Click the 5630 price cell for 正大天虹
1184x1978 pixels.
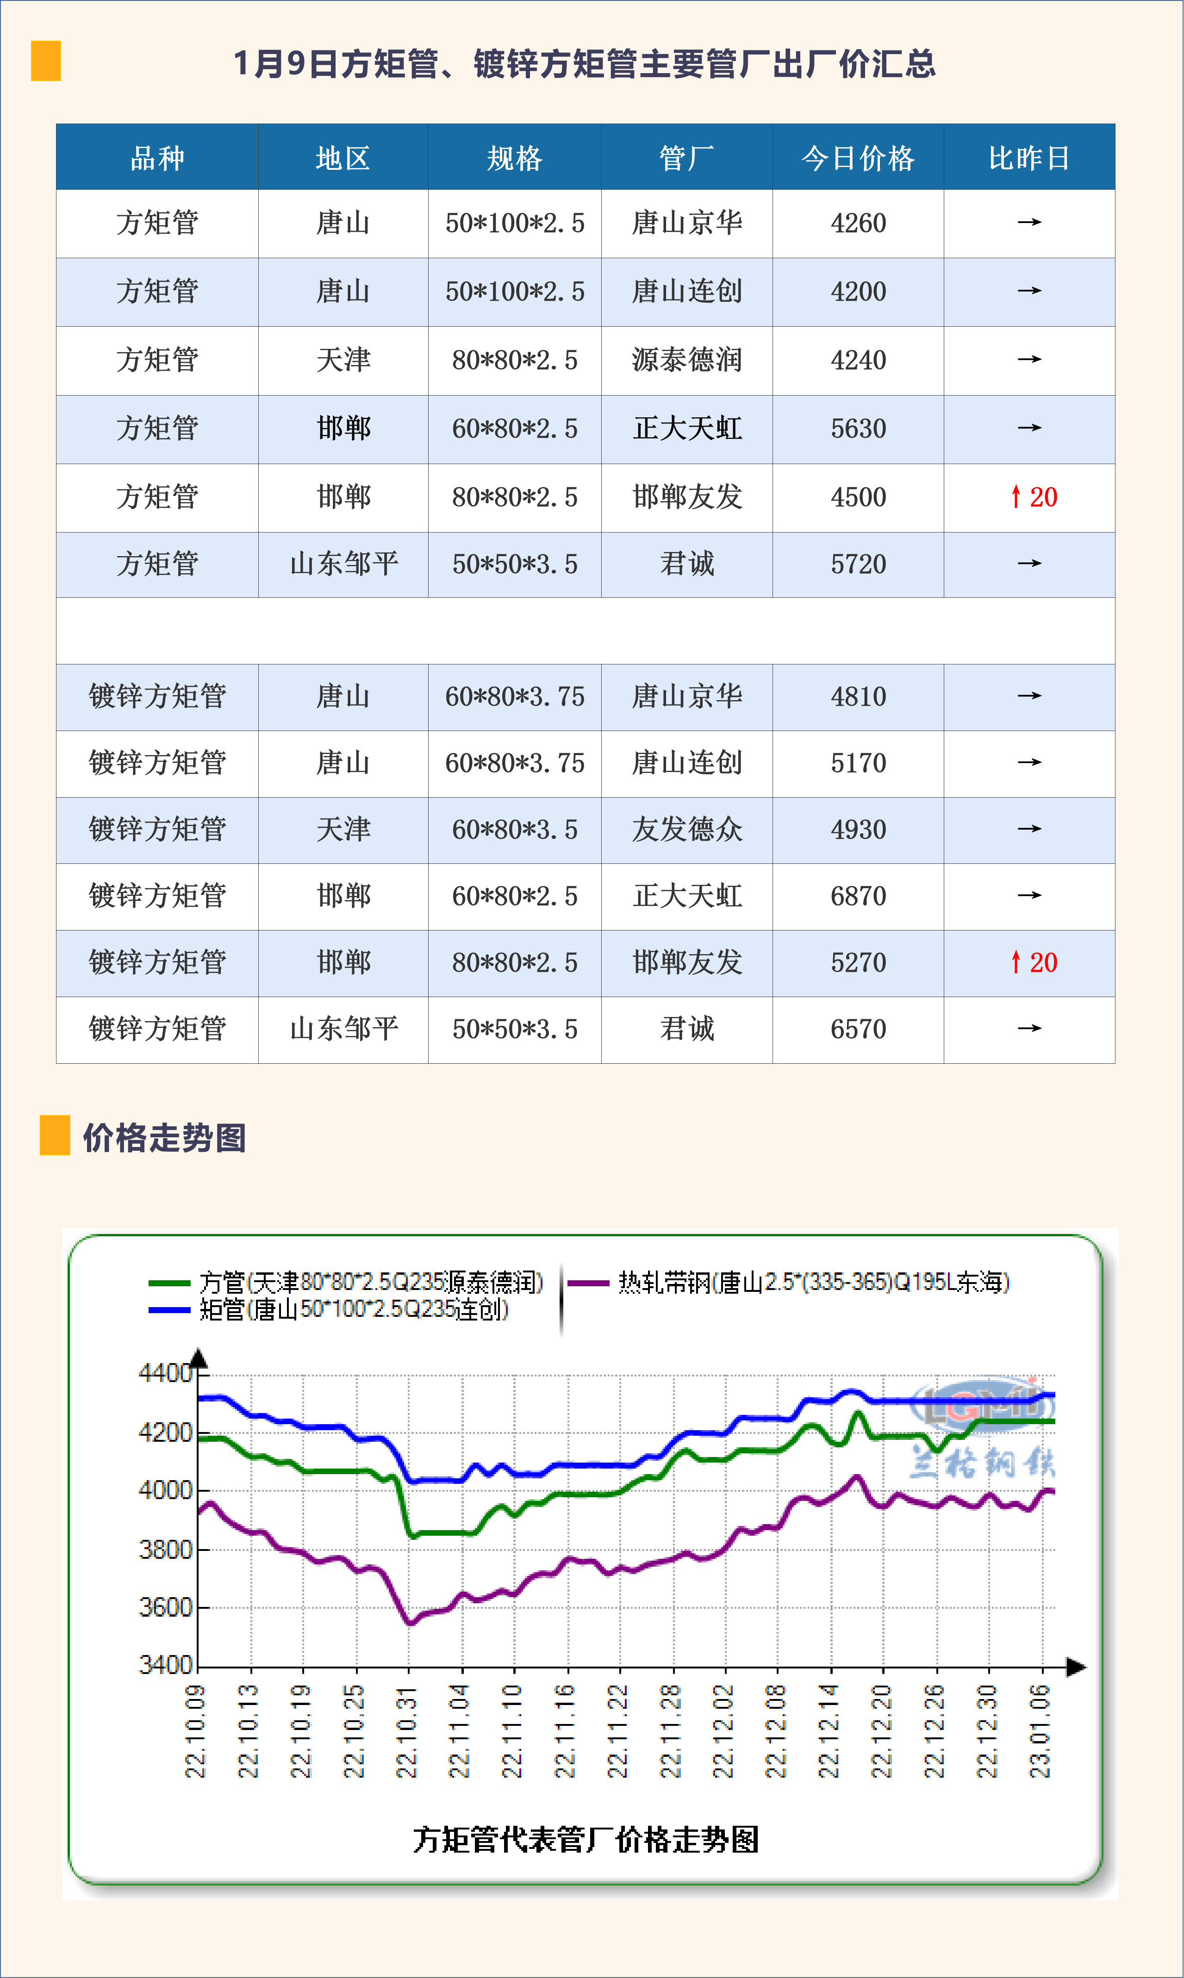[858, 429]
